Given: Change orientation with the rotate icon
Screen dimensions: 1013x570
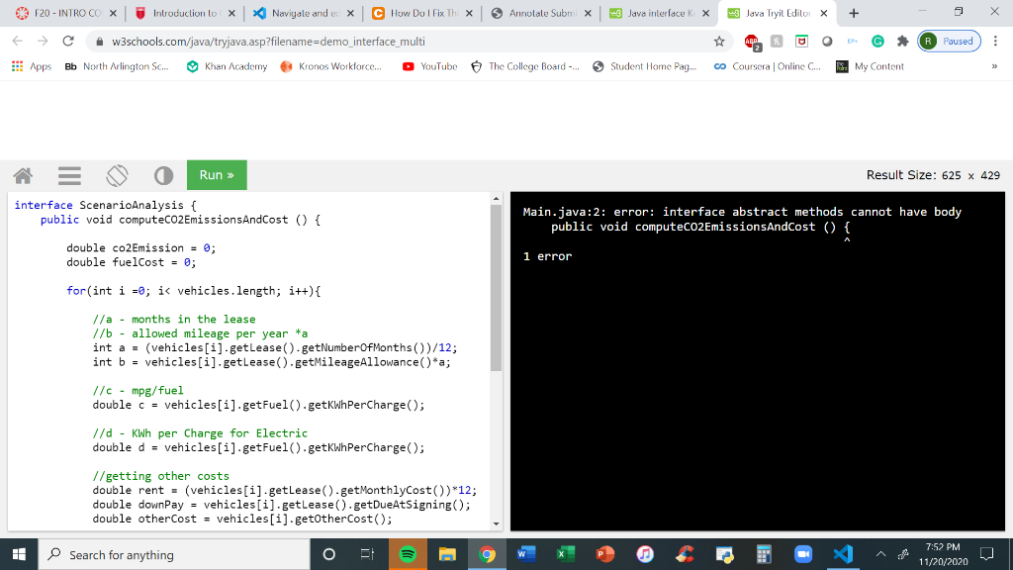Looking at the screenshot, I should tap(117, 175).
